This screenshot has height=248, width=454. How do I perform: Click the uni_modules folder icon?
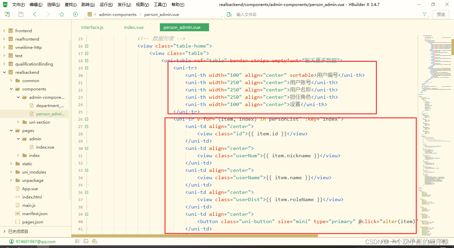(18, 172)
